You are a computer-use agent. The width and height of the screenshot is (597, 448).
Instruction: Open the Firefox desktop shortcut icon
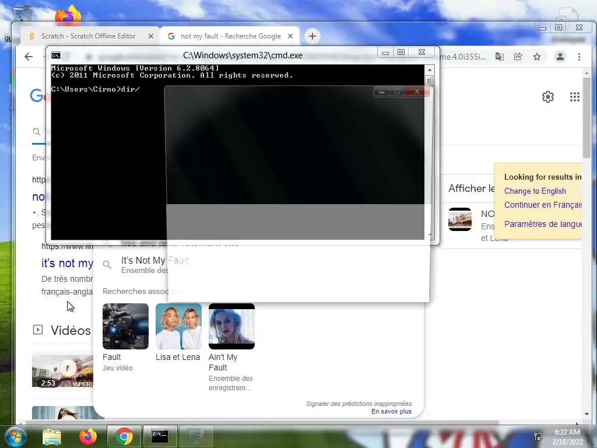pos(69,14)
